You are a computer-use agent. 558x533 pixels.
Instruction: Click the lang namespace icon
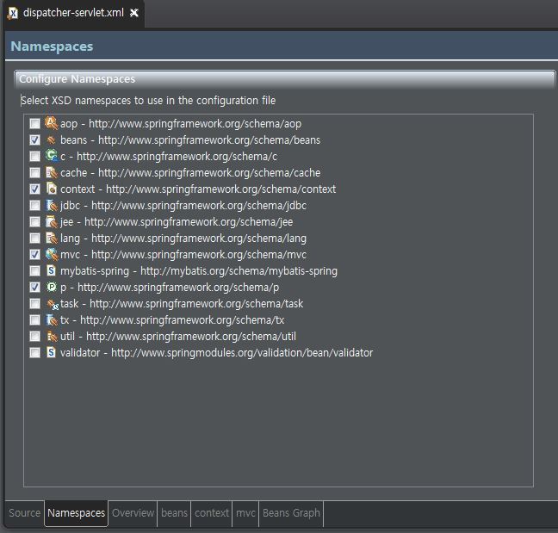[52, 238]
